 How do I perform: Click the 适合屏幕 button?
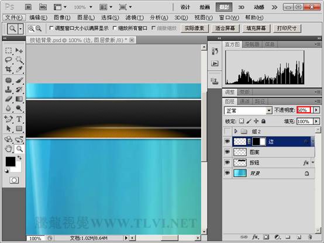(225, 28)
